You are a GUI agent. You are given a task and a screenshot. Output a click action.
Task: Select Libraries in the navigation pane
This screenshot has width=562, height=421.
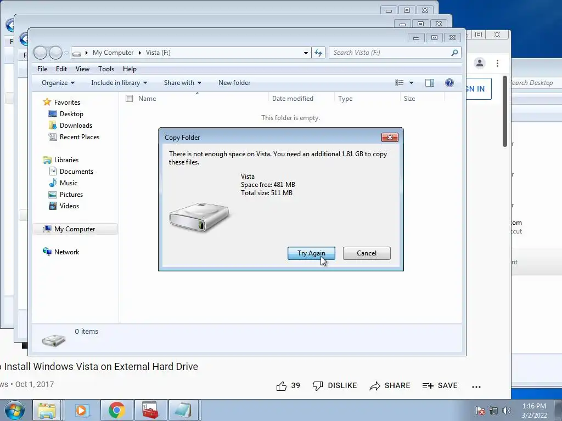click(60, 160)
